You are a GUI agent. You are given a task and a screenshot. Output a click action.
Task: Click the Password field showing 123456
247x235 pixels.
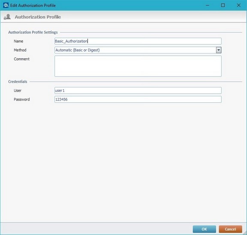click(138, 99)
